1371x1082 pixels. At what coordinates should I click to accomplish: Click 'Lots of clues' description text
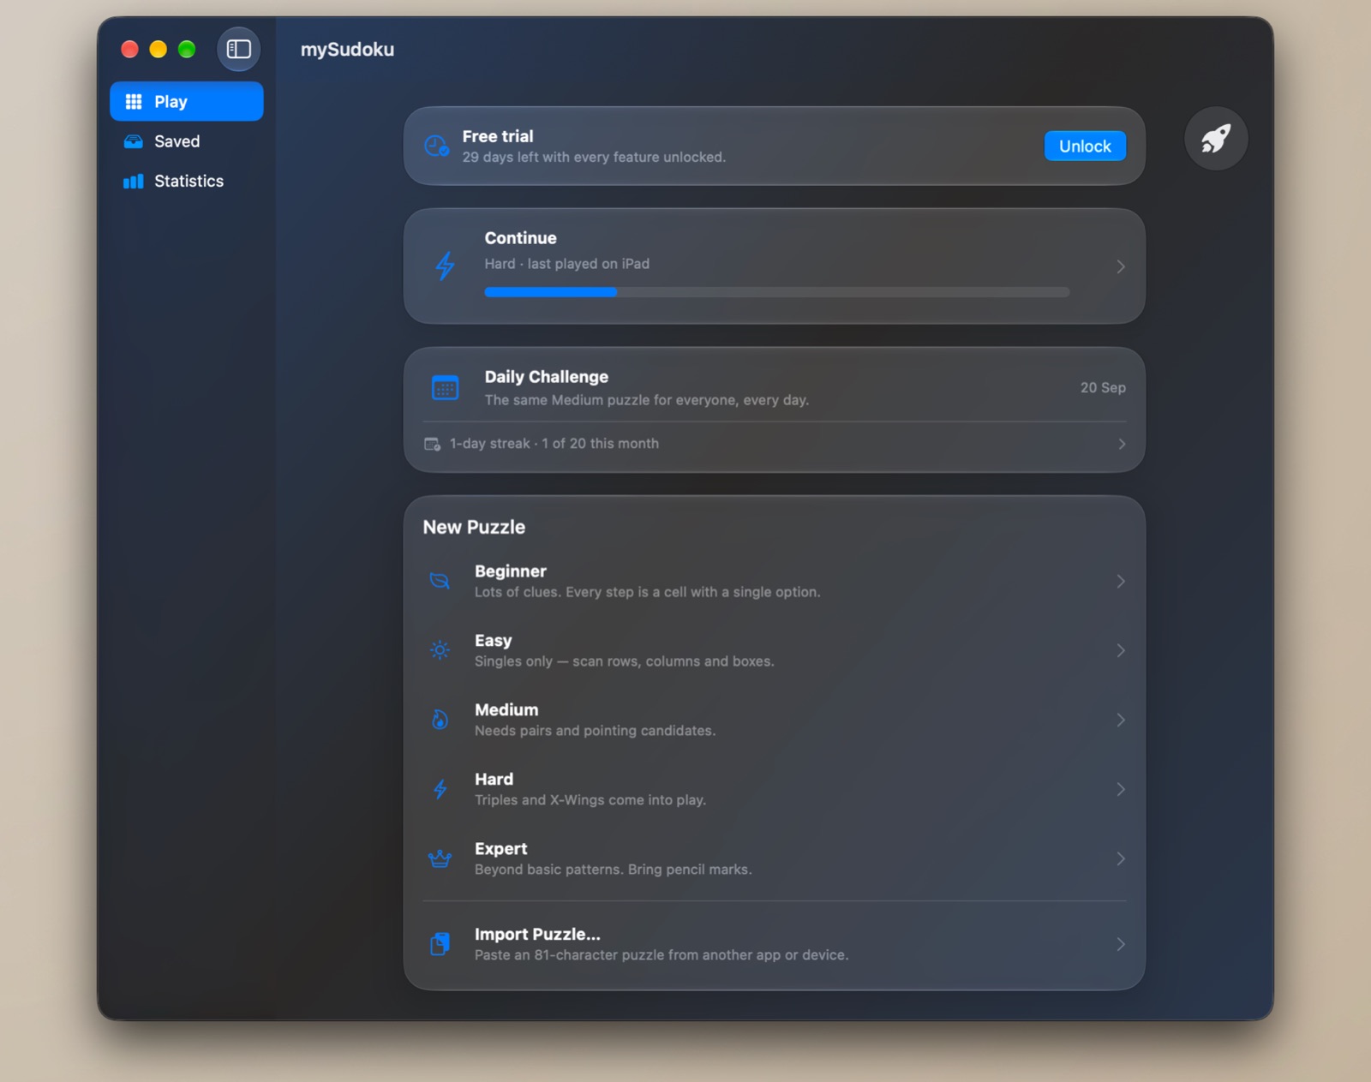point(648,592)
